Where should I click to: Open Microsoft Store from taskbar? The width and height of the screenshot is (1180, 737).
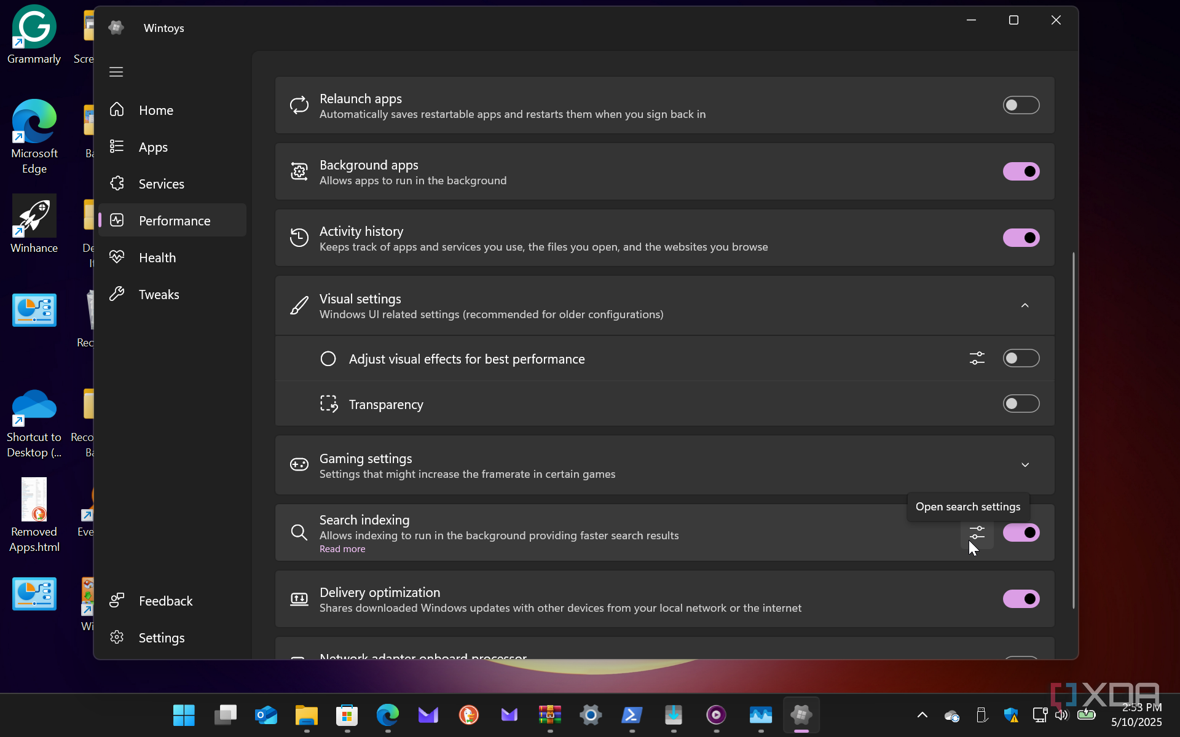(x=347, y=715)
